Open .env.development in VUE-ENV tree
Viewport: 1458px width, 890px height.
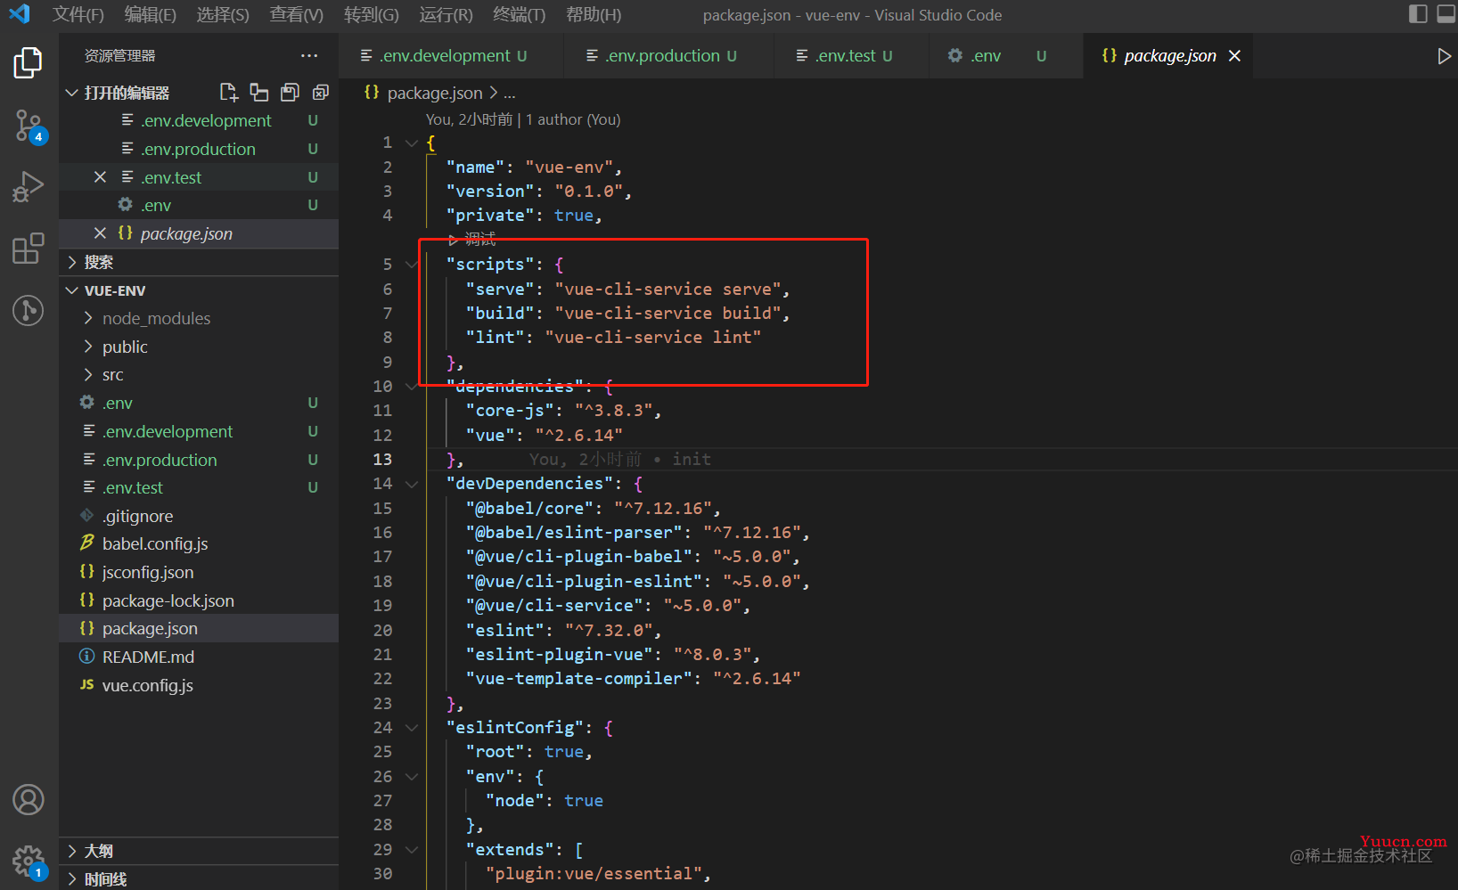[199, 431]
